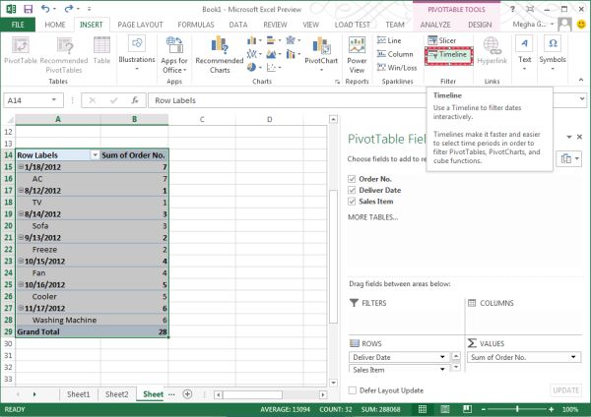This screenshot has height=417, width=591.
Task: Insert a Hyperlink
Action: click(492, 50)
